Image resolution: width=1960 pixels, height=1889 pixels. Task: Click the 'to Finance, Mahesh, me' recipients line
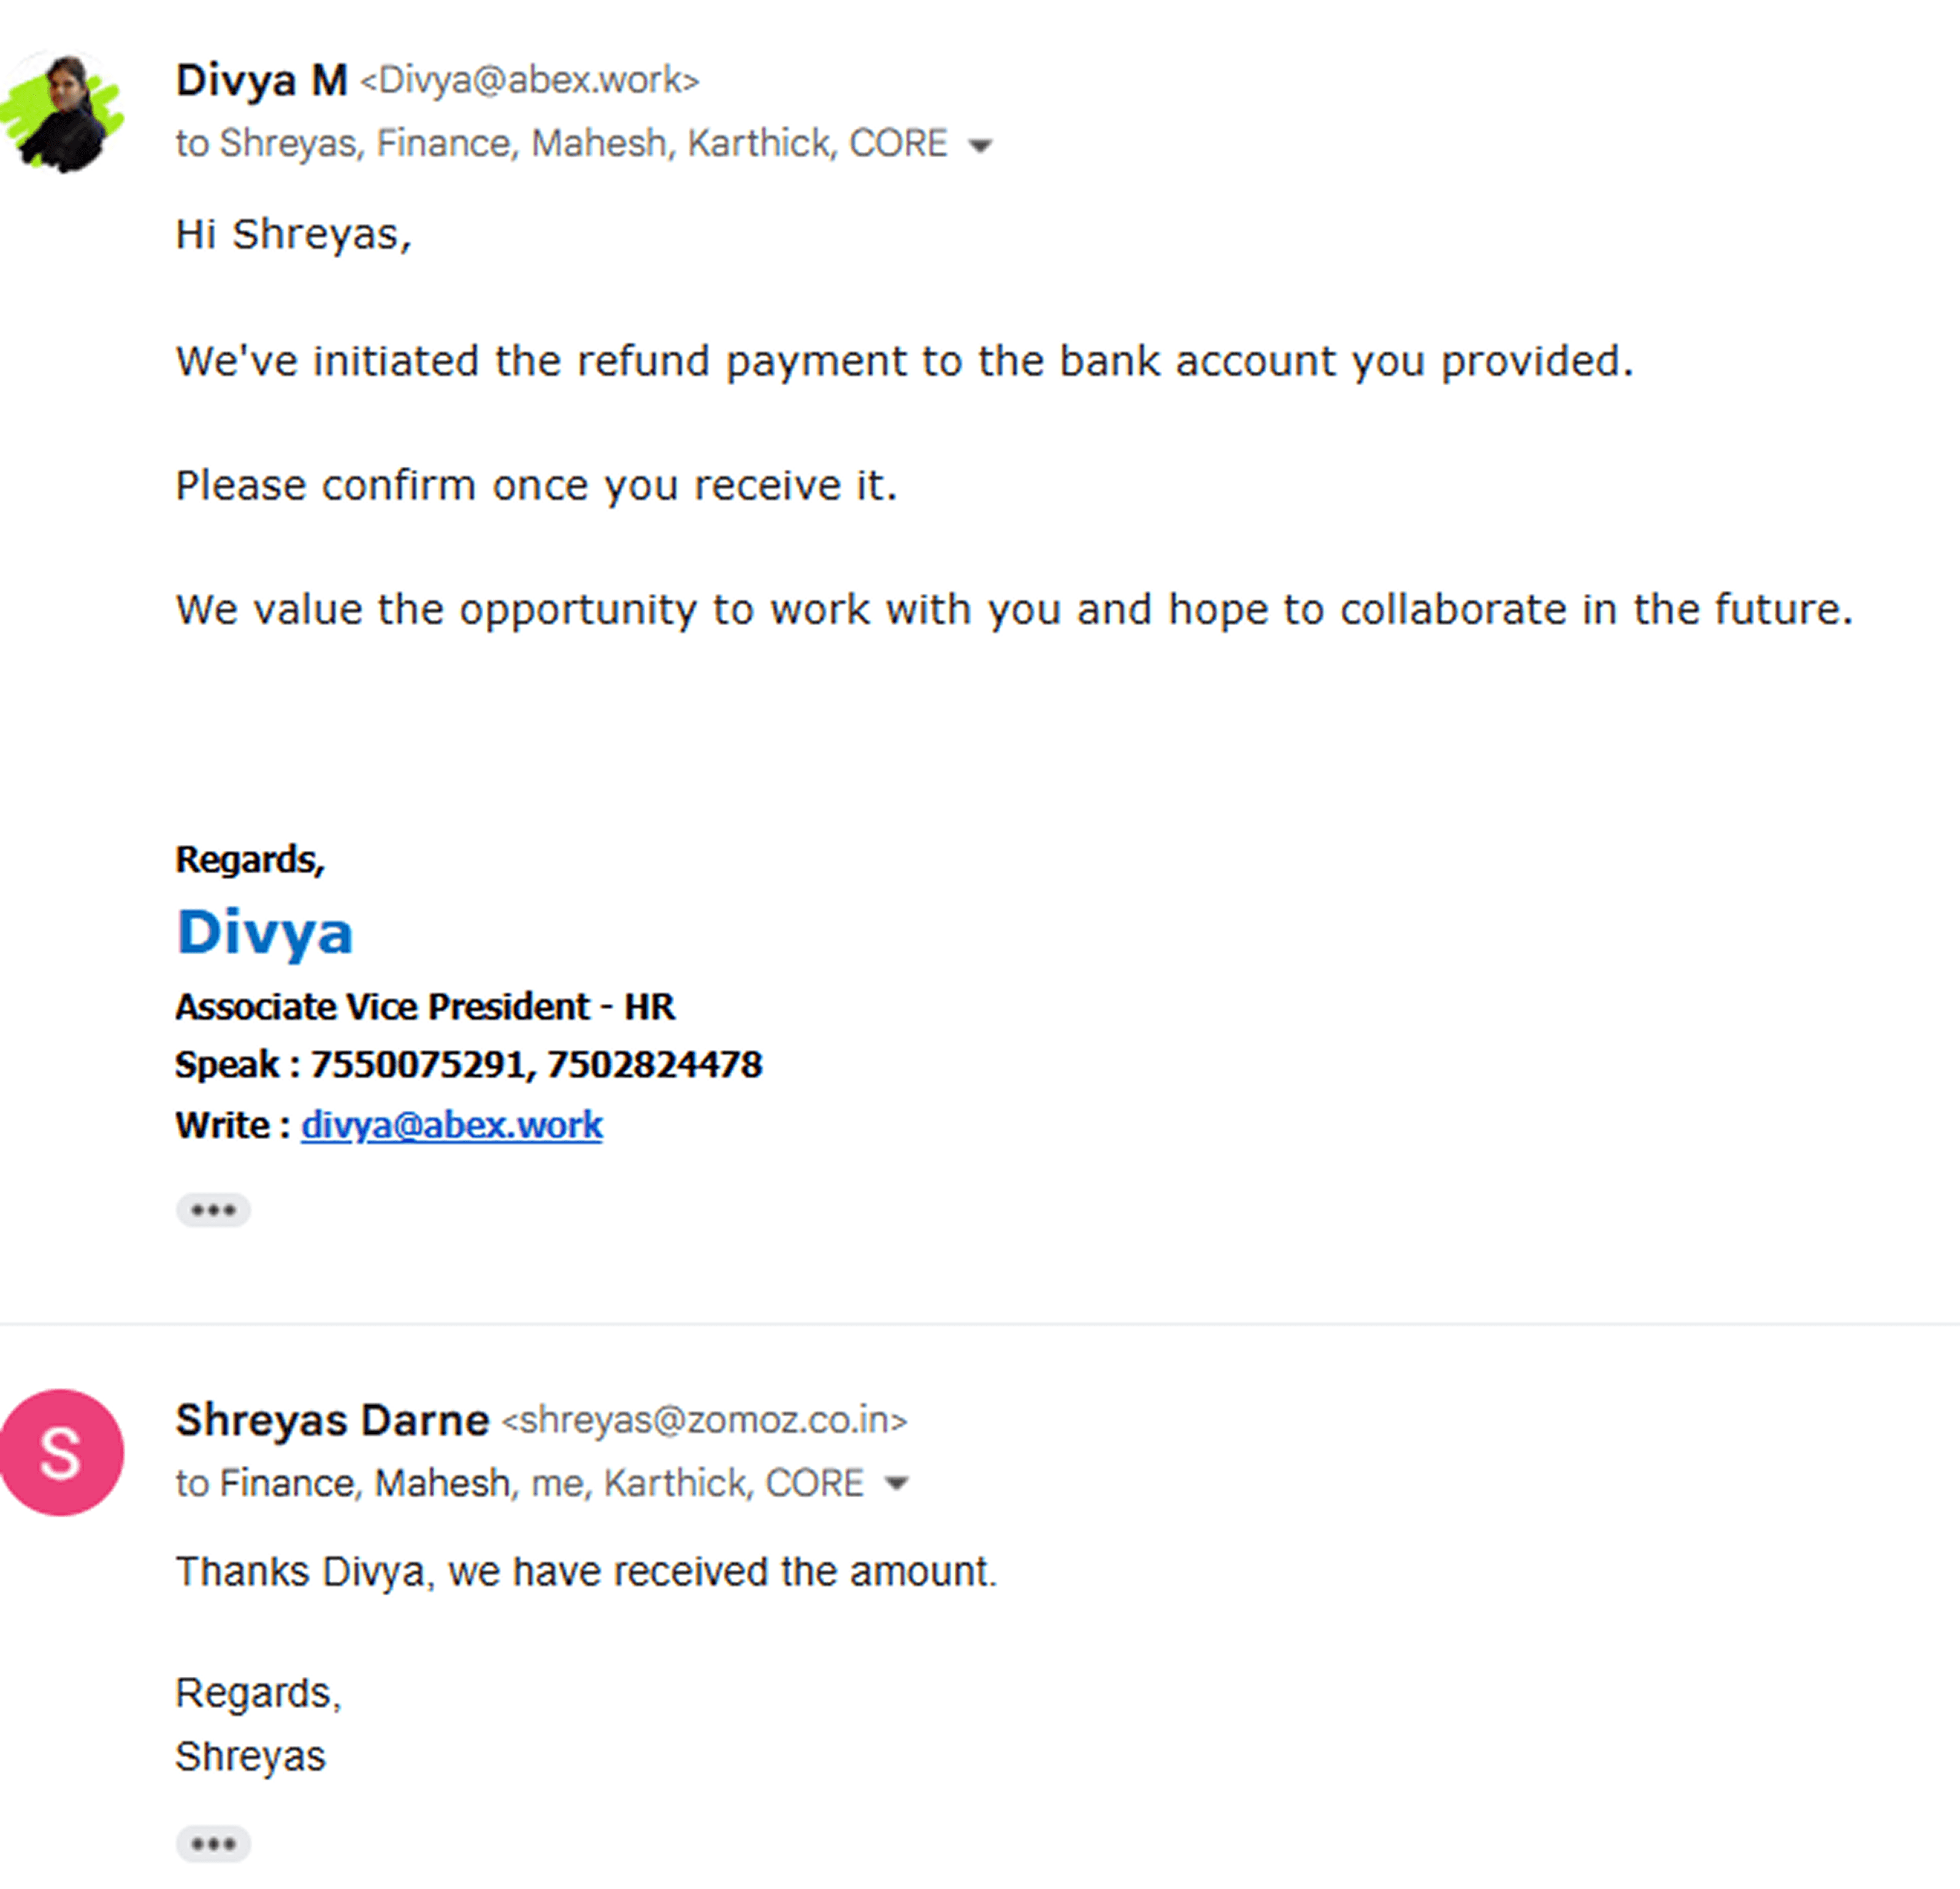click(x=520, y=1483)
